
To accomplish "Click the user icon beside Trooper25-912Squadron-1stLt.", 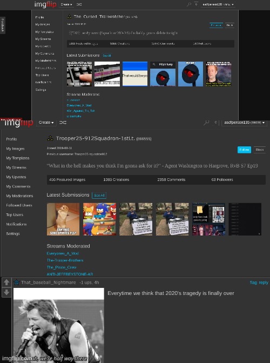I will pyautogui.click(x=50, y=138).
